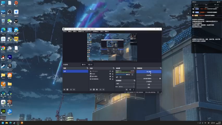The image size is (222, 125).
Task: Select the highlighted scene in the Scenes list
Action: click(x=75, y=71)
